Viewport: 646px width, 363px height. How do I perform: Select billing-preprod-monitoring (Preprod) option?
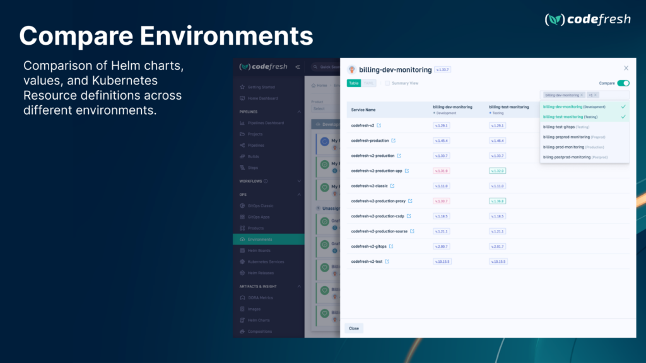585,137
